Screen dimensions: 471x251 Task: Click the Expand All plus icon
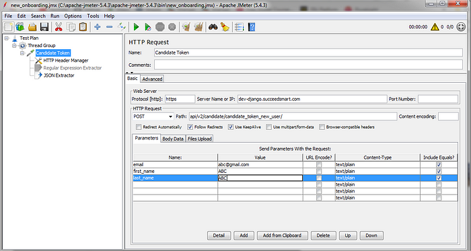pos(97,27)
